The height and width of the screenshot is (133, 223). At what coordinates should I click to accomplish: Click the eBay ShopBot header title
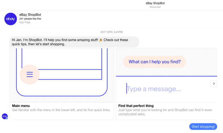[155, 3]
